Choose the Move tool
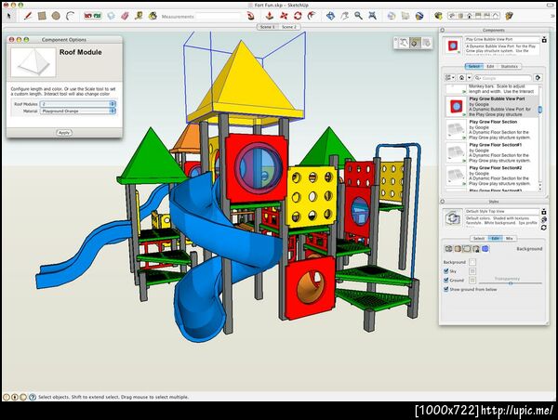This screenshot has height=420, width=558. click(x=284, y=16)
